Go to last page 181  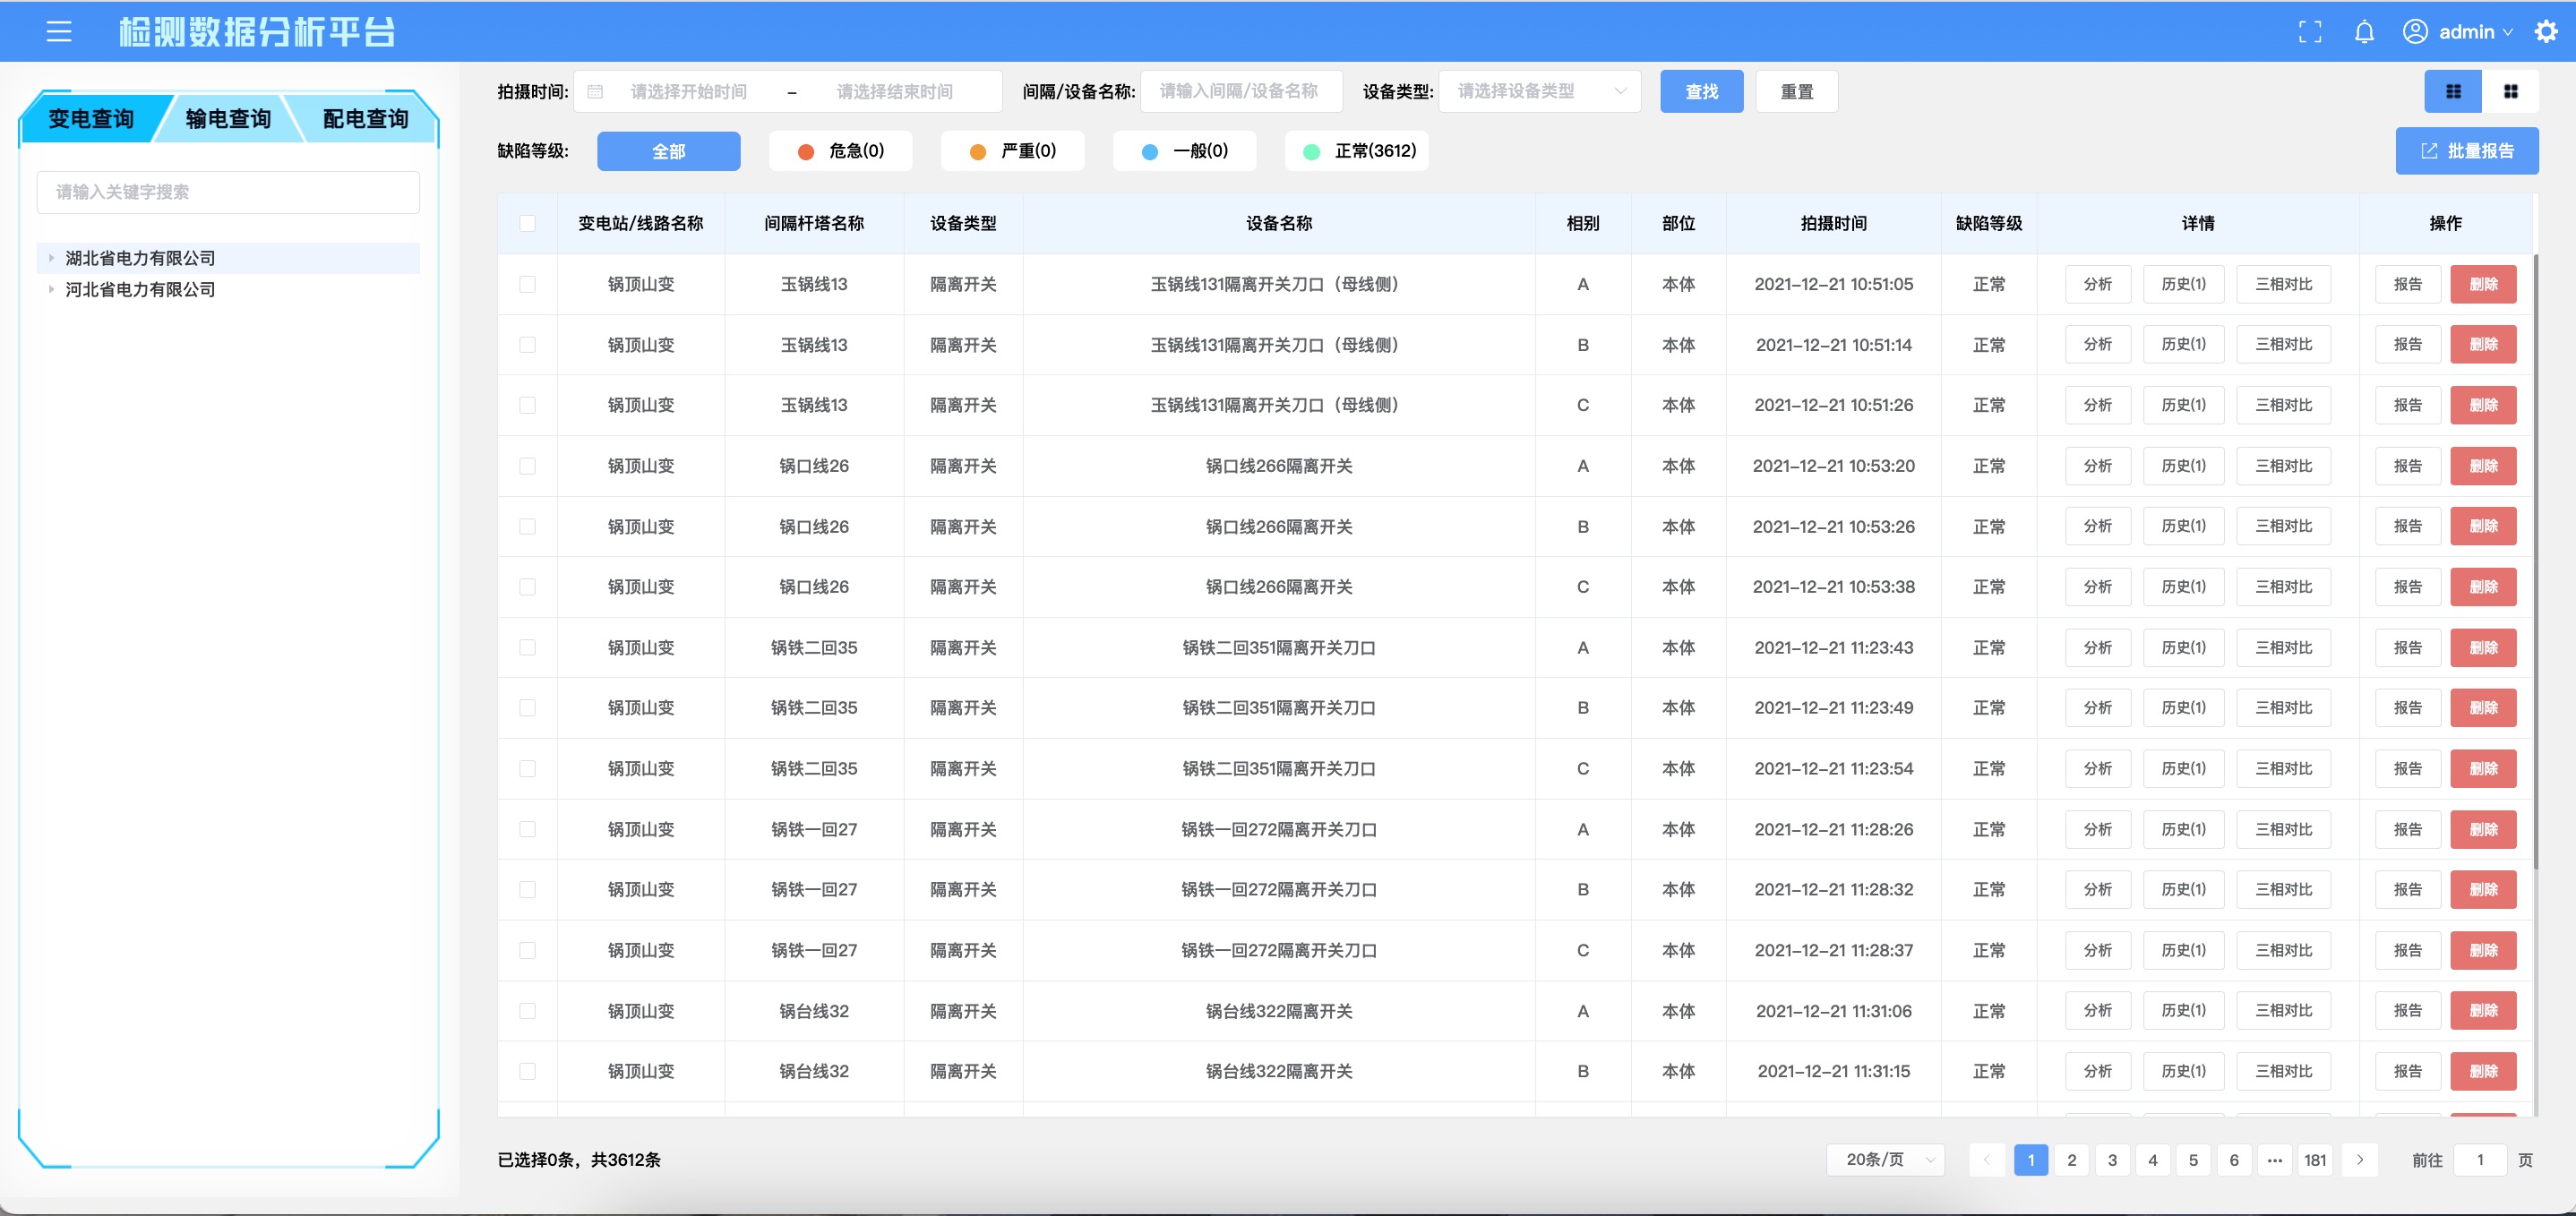click(2315, 1160)
